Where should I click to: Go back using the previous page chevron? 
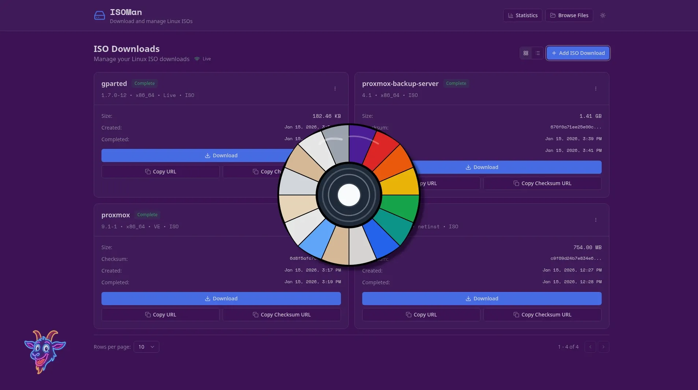pos(590,347)
